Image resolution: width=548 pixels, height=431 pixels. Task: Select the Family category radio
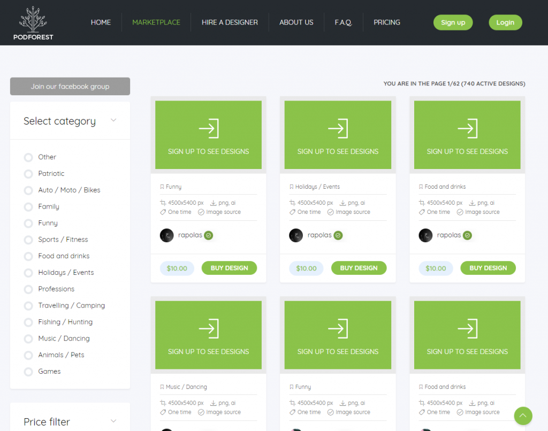tap(28, 207)
